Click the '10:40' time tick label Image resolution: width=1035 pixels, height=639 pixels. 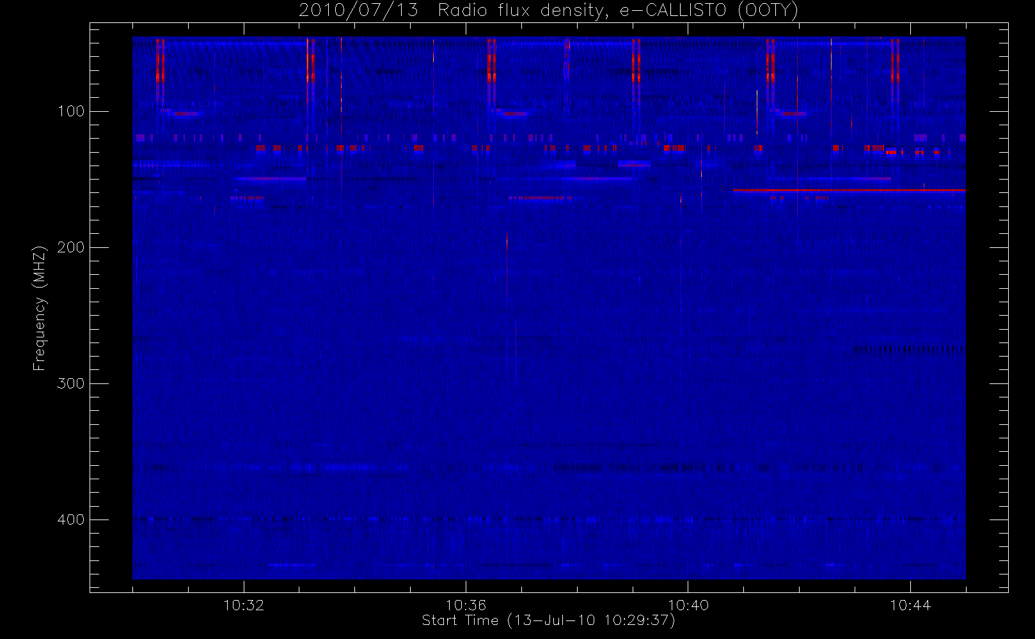click(x=688, y=605)
